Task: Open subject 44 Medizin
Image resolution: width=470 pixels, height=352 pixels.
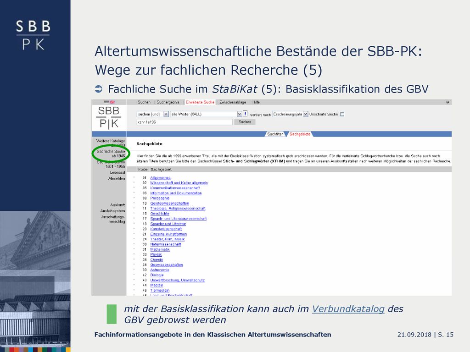Action: pyautogui.click(x=157, y=285)
